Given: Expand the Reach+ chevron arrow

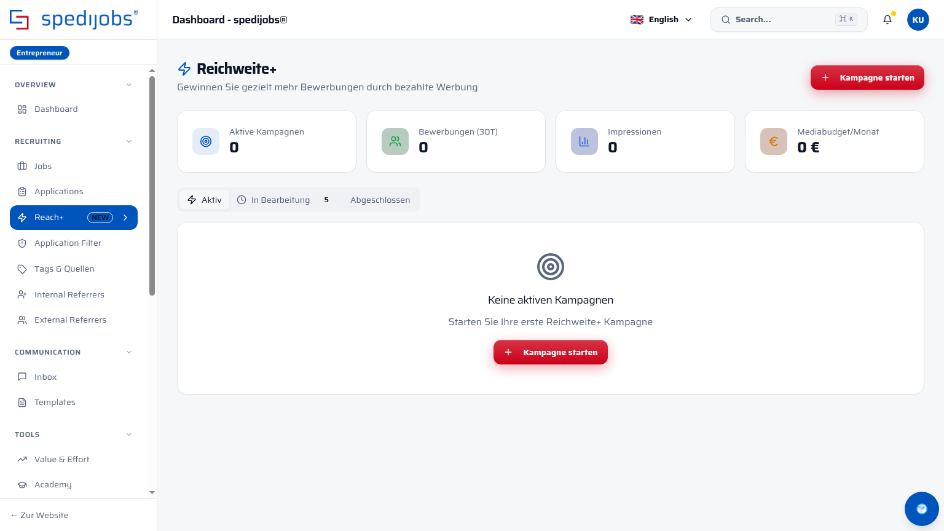Looking at the screenshot, I should (x=125, y=218).
